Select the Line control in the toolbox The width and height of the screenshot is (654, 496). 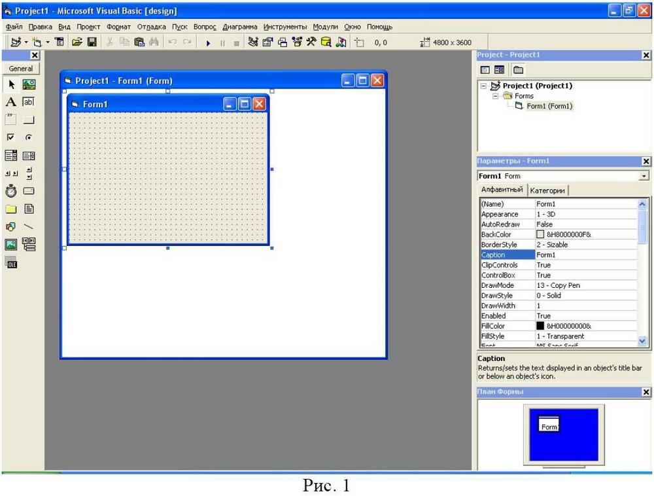[x=29, y=226]
